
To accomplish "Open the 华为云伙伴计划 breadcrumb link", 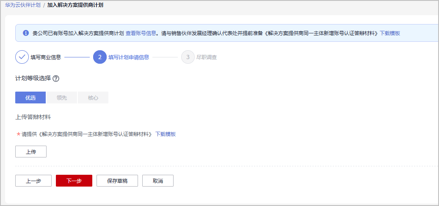I will pyautogui.click(x=23, y=5).
